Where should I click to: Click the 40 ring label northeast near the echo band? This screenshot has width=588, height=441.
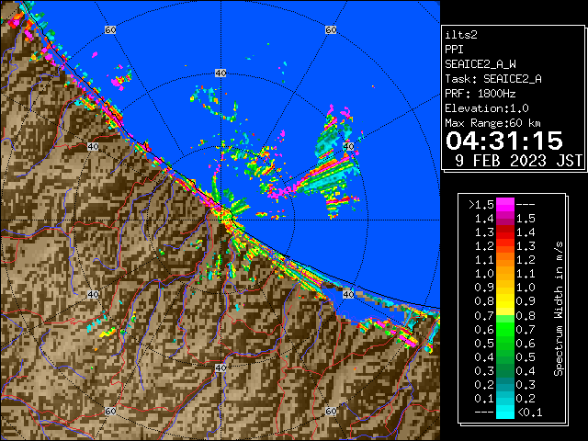click(x=348, y=146)
